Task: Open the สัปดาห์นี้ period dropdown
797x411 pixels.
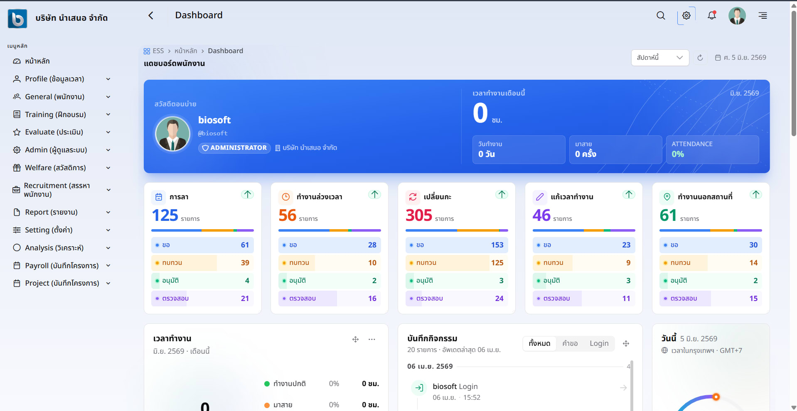Action: pyautogui.click(x=660, y=58)
